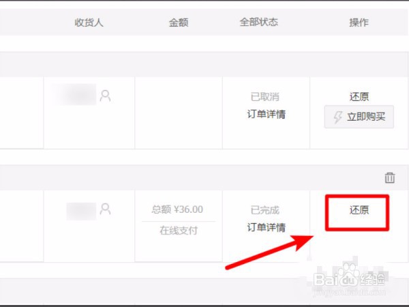Viewport: 409px width, 307px height.
Task: Click 还原 for the ¥36.00 completed order
Action: (359, 210)
